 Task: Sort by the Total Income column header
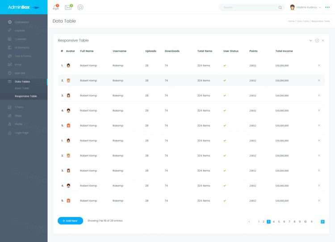tap(284, 51)
